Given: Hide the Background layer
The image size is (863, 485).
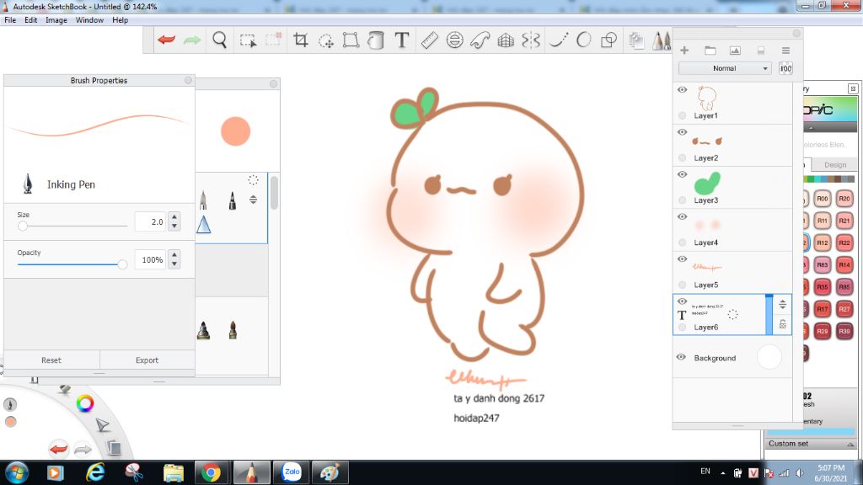Looking at the screenshot, I should (x=681, y=357).
